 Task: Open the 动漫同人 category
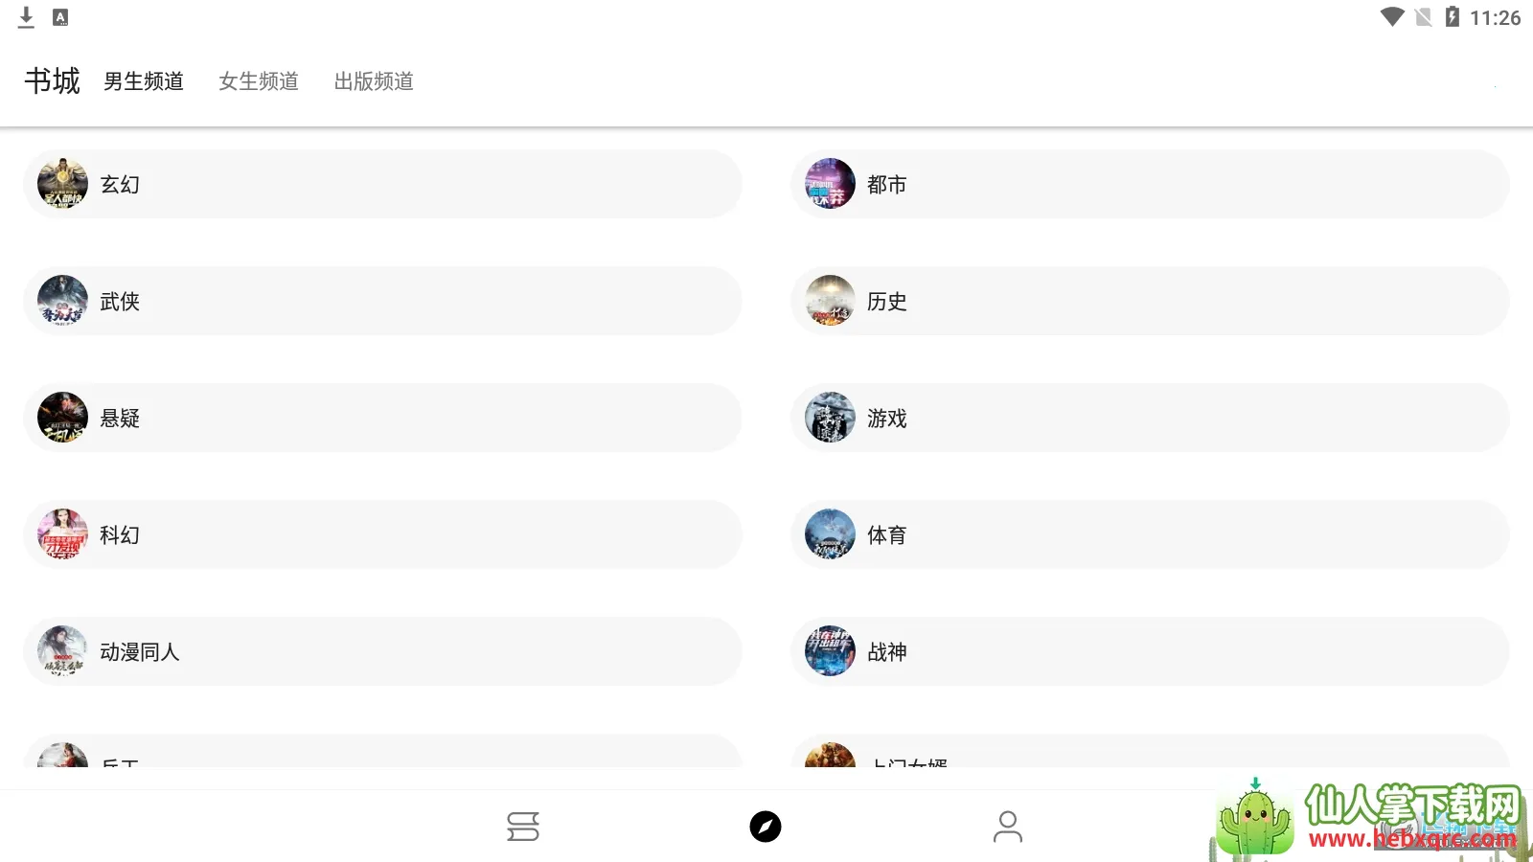pyautogui.click(x=383, y=651)
